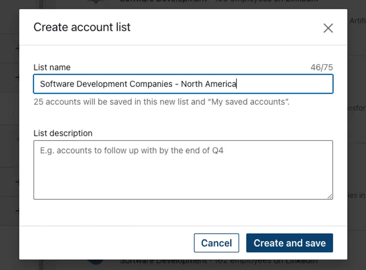Click the List name text field
366x270 pixels.
pos(183,84)
